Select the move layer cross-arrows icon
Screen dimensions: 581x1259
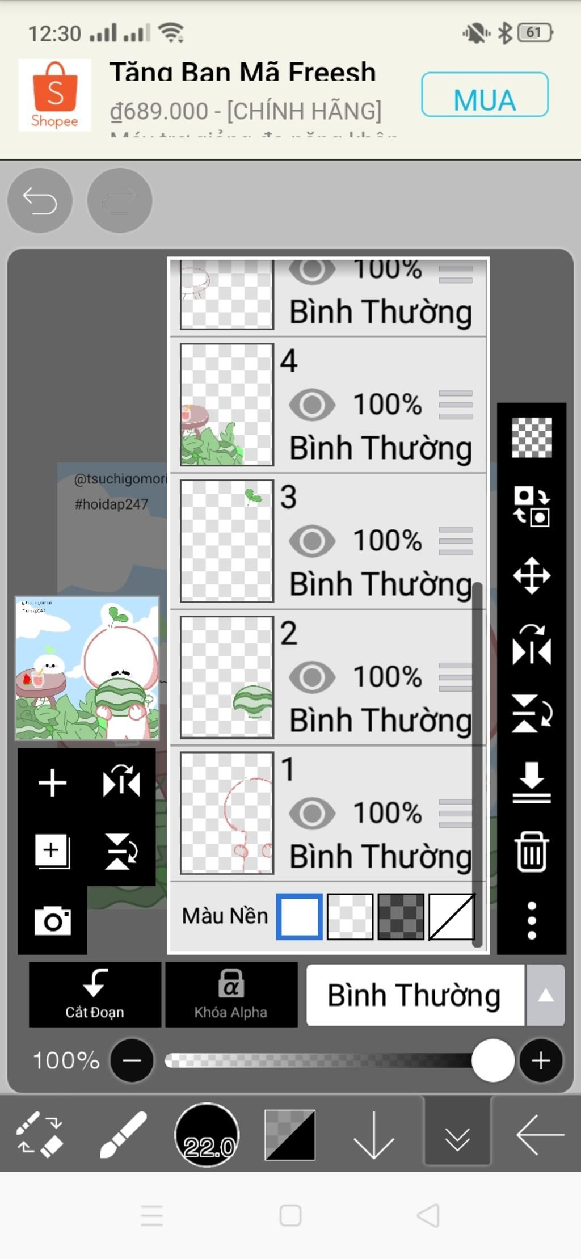point(532,576)
